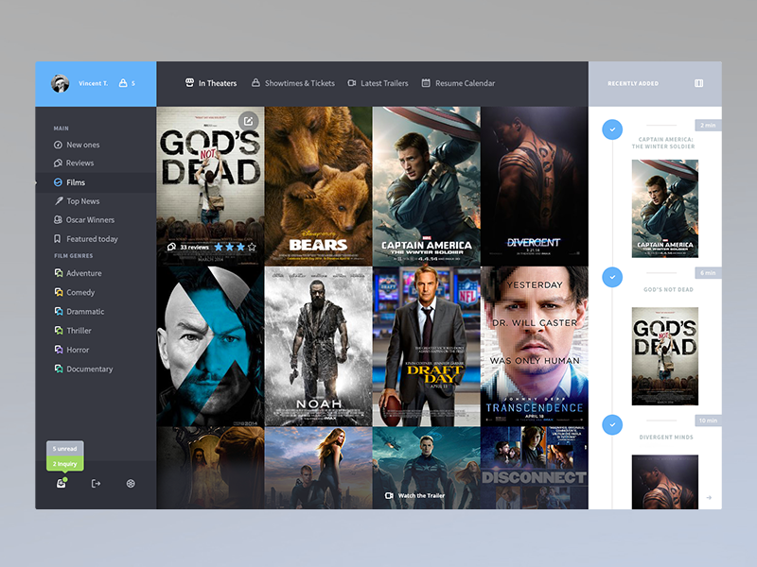Toggle the check marker for God's Not Dead entry
Viewport: 757px width, 567px height.
612,277
